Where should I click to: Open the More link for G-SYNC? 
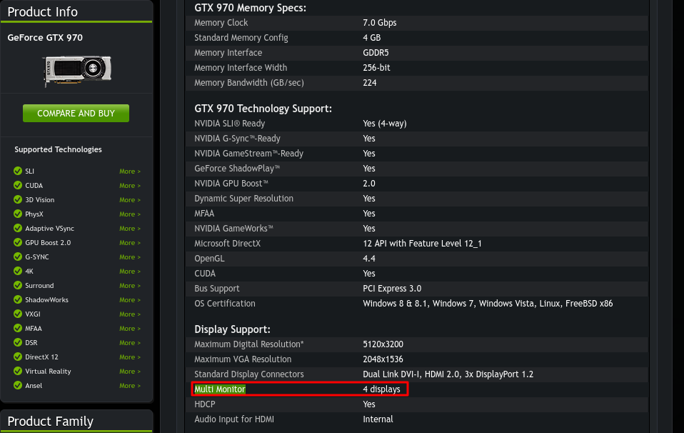click(130, 257)
